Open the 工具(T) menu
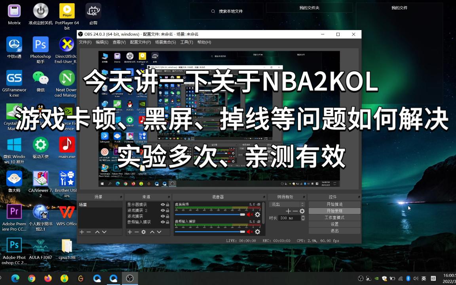This screenshot has width=456, height=285. click(186, 42)
